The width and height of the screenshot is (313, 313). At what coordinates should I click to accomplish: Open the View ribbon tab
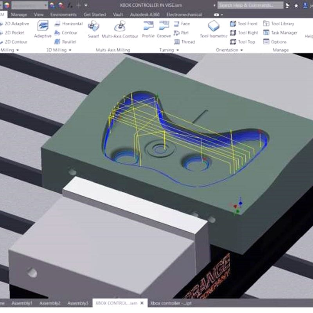(x=39, y=14)
